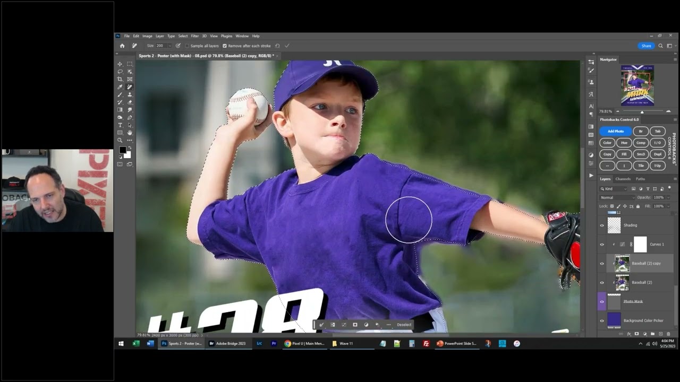
Task: Select the Rectangular Marquee tool
Action: 130,64
